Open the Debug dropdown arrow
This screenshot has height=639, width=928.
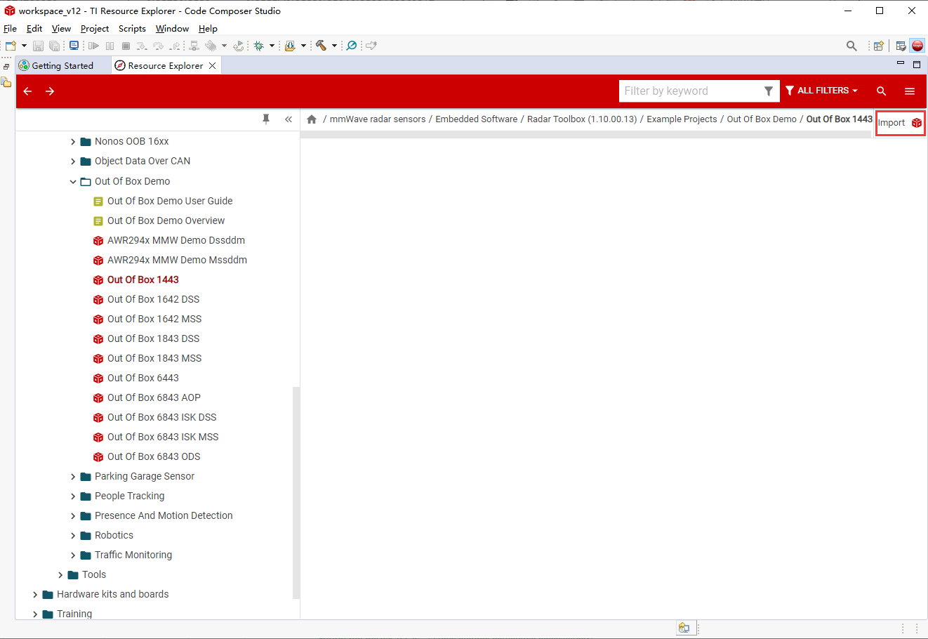tap(272, 46)
